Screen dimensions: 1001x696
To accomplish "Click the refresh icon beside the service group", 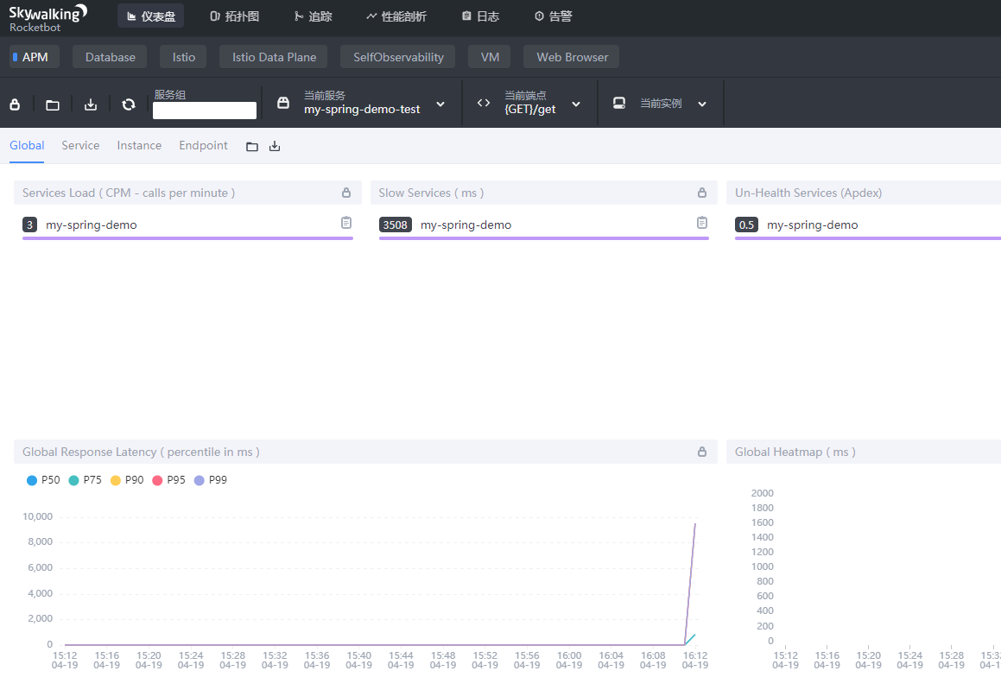I will pyautogui.click(x=129, y=104).
